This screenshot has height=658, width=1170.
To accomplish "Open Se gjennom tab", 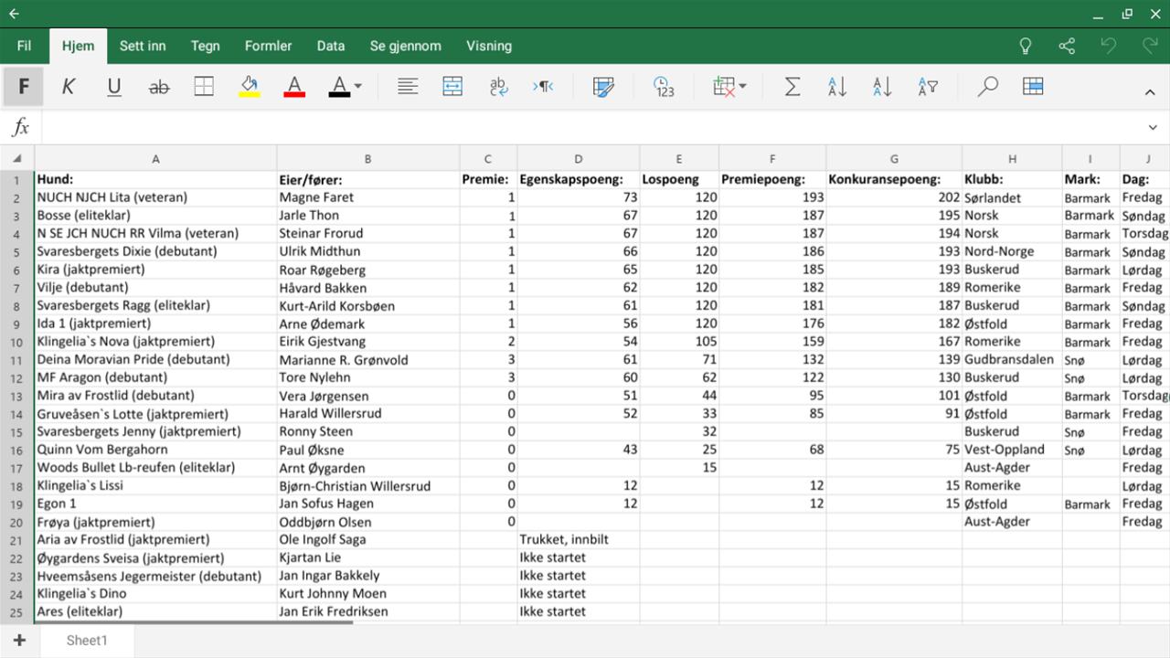I will point(405,46).
